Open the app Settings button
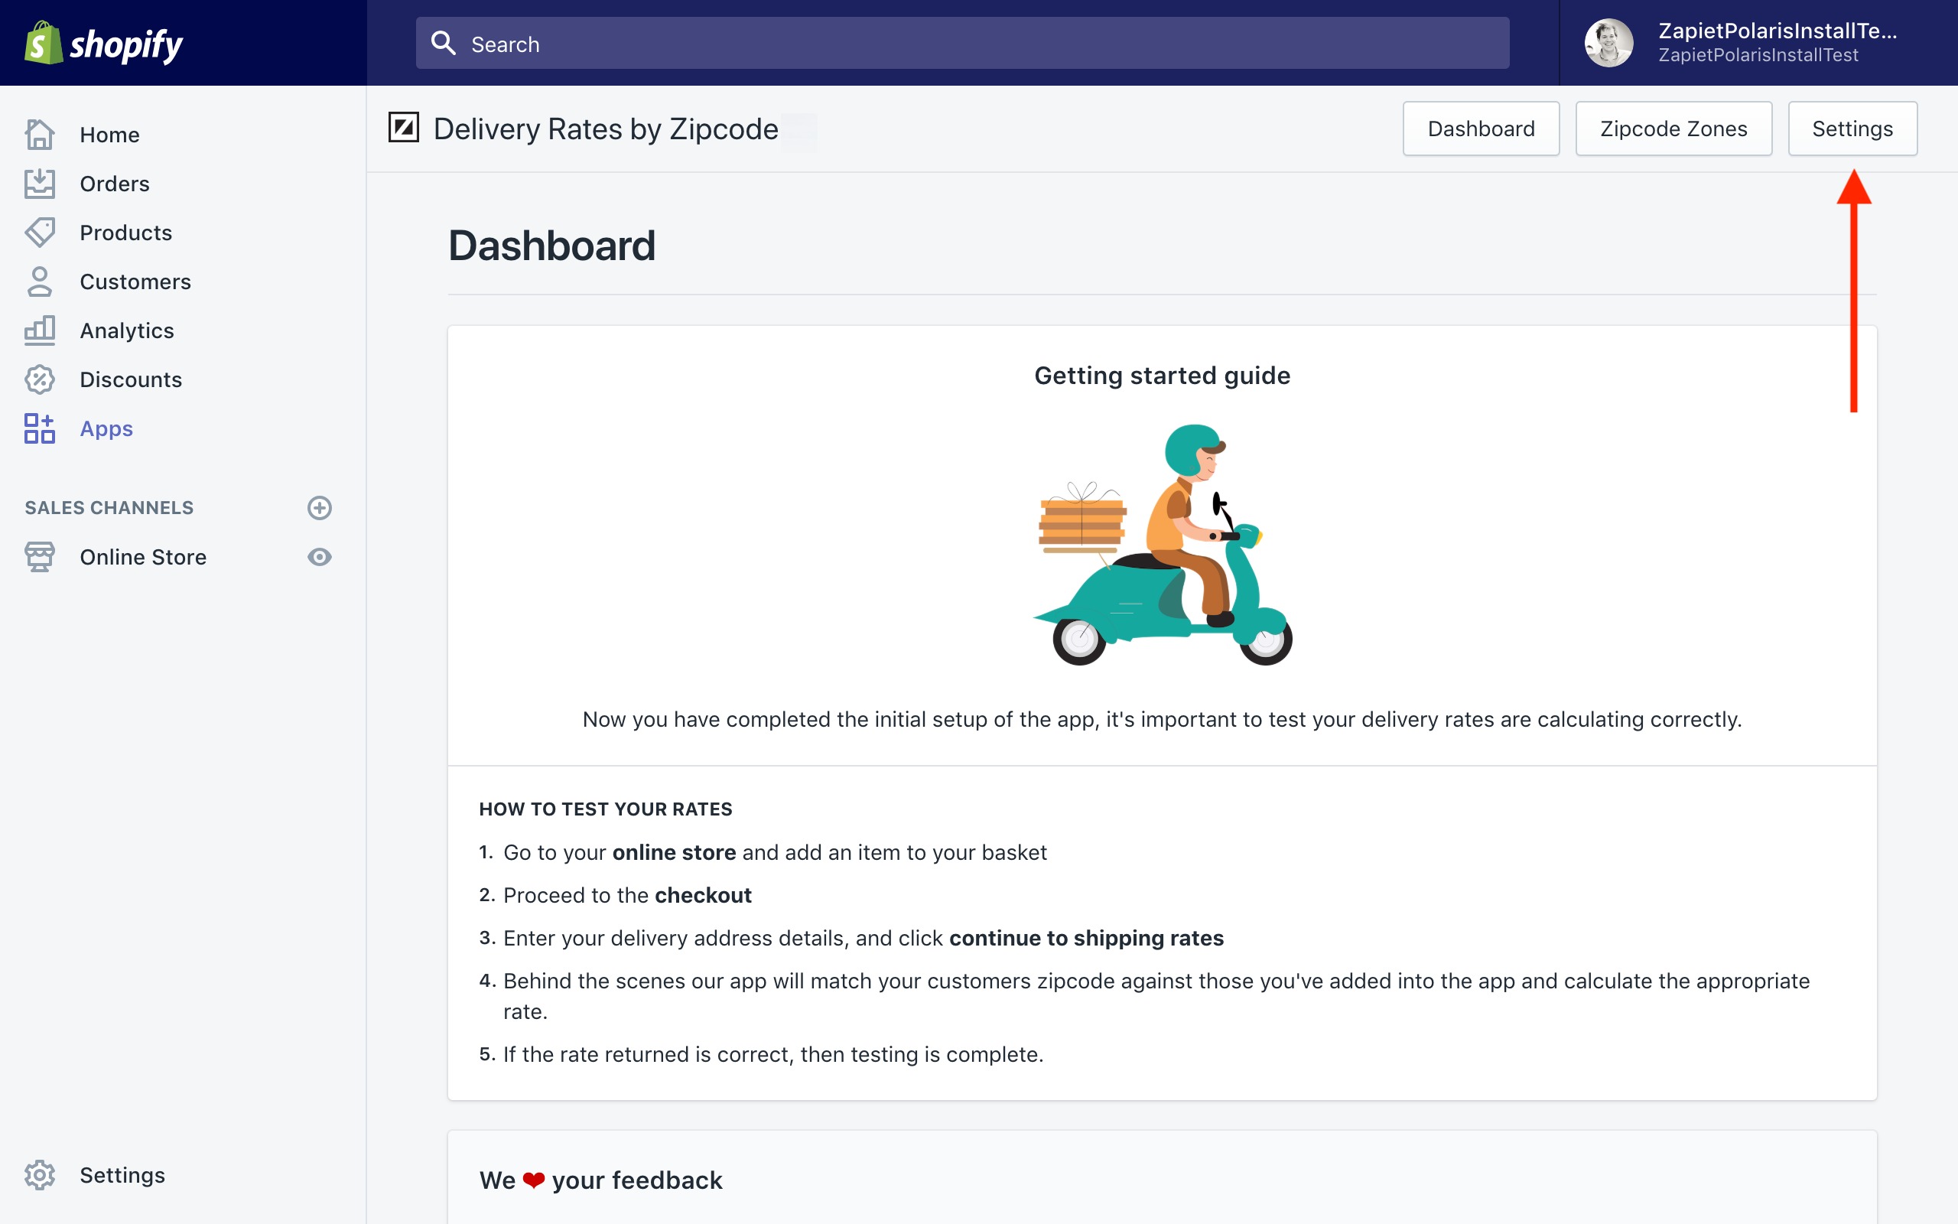 point(1852,129)
